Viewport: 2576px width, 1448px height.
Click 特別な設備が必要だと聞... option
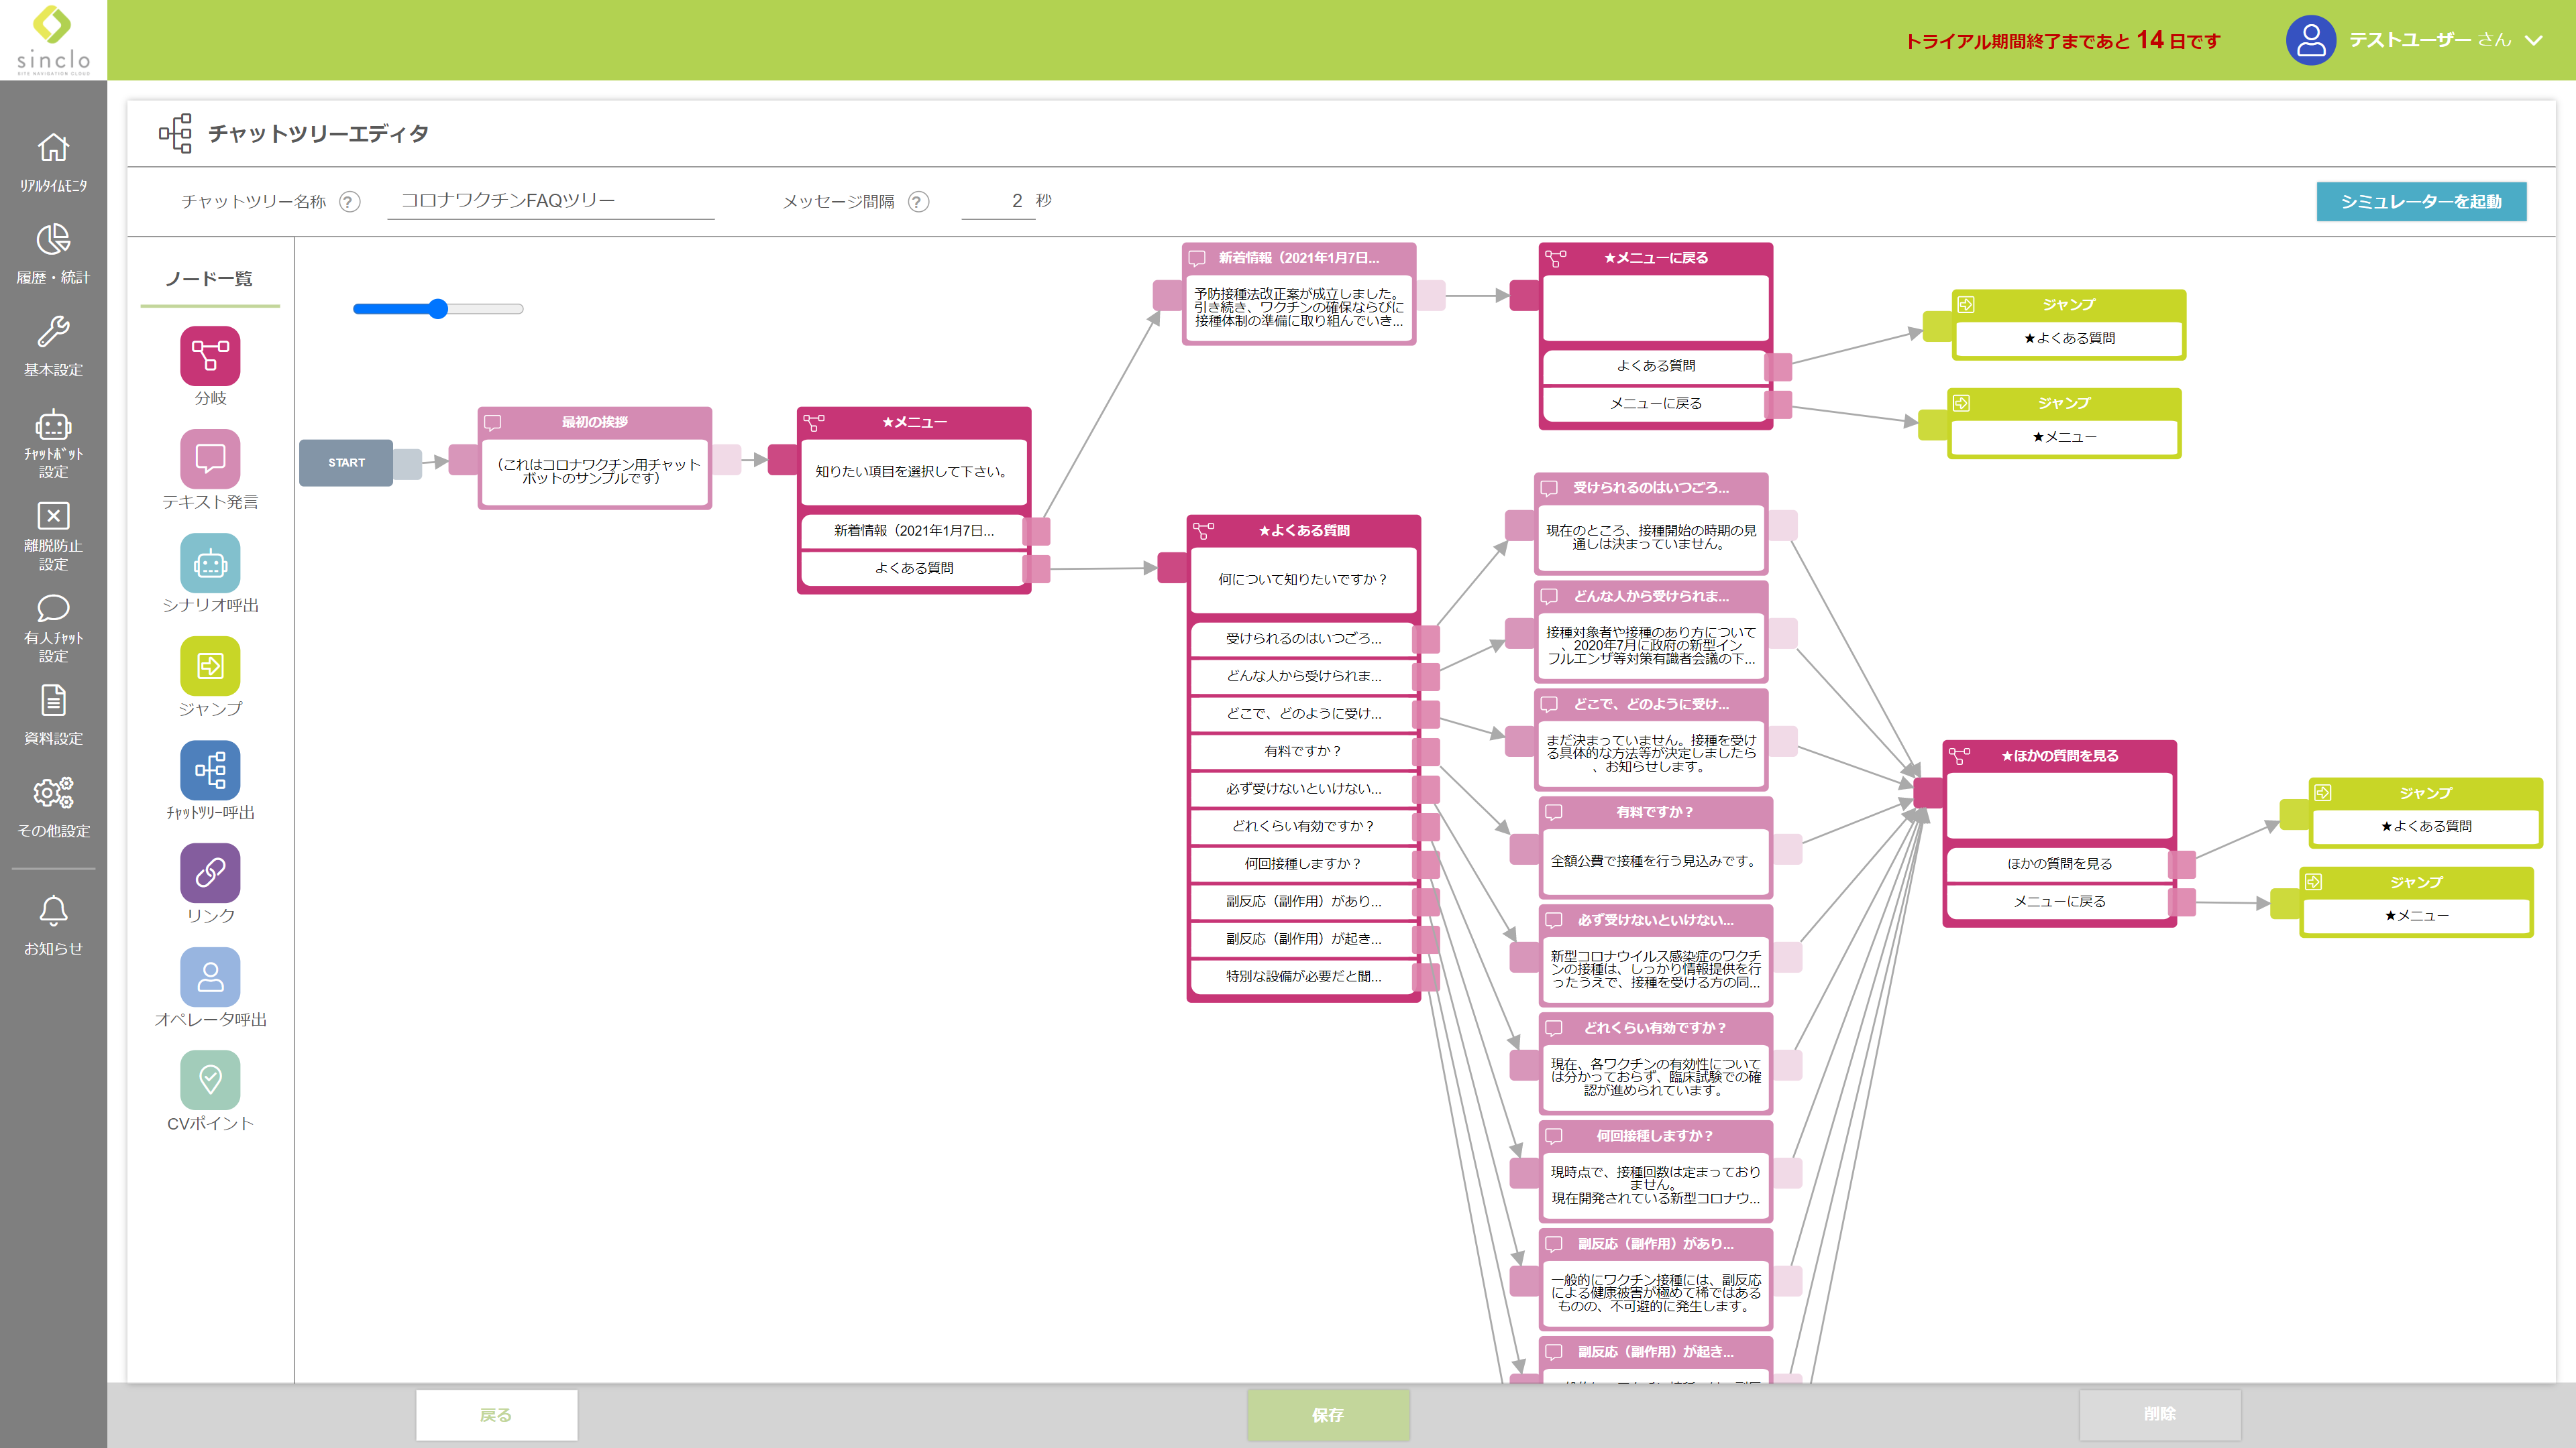(x=1304, y=976)
